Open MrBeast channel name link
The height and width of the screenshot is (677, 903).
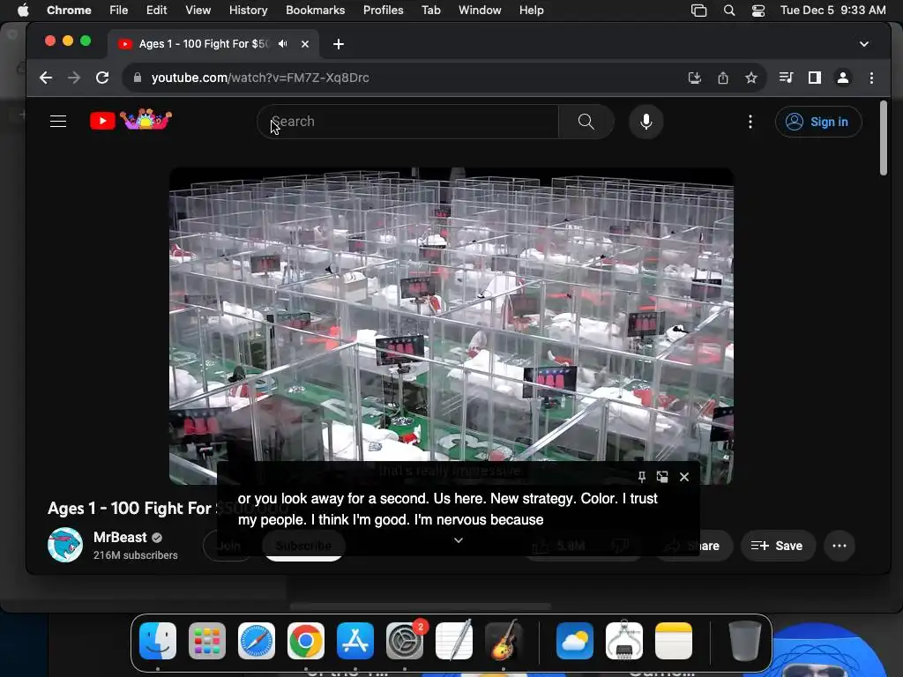coord(120,537)
